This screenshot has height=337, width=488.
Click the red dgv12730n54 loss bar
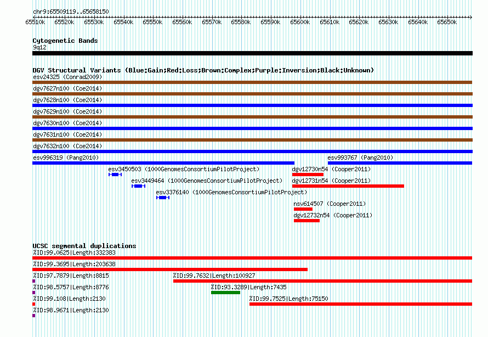coord(308,175)
